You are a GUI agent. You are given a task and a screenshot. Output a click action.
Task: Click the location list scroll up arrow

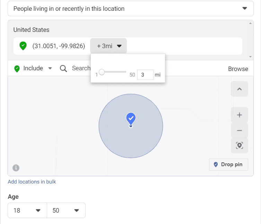click(250, 23)
